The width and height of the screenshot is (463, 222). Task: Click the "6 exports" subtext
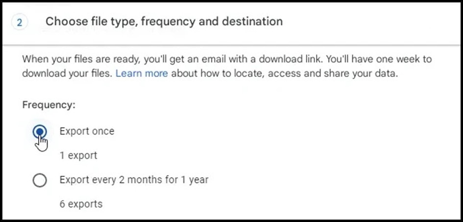point(81,204)
